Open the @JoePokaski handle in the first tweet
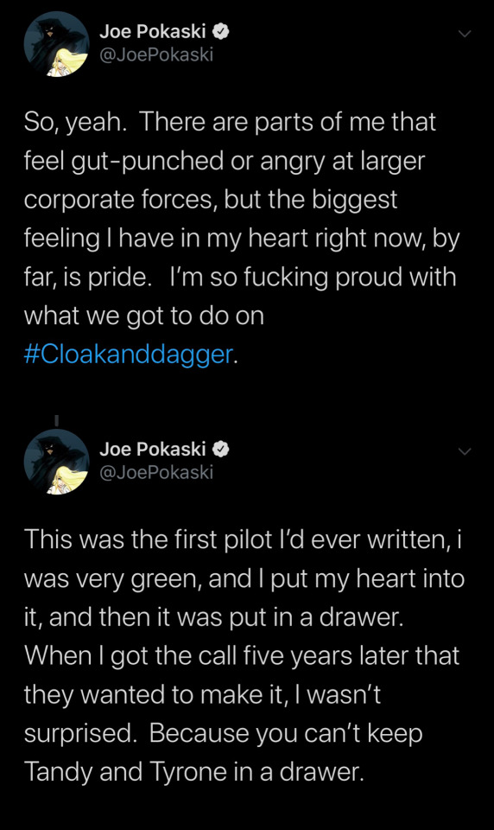 (156, 54)
